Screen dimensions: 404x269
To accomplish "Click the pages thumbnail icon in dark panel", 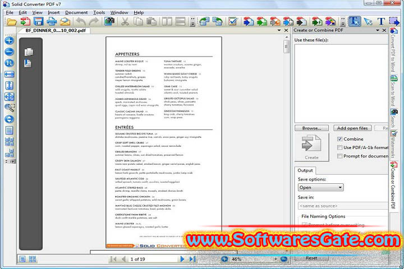I will point(29,52).
